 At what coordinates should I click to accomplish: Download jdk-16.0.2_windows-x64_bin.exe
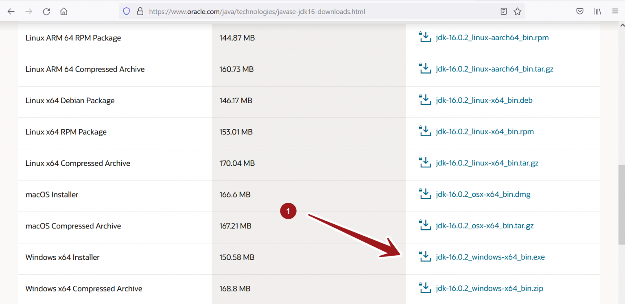pos(490,257)
